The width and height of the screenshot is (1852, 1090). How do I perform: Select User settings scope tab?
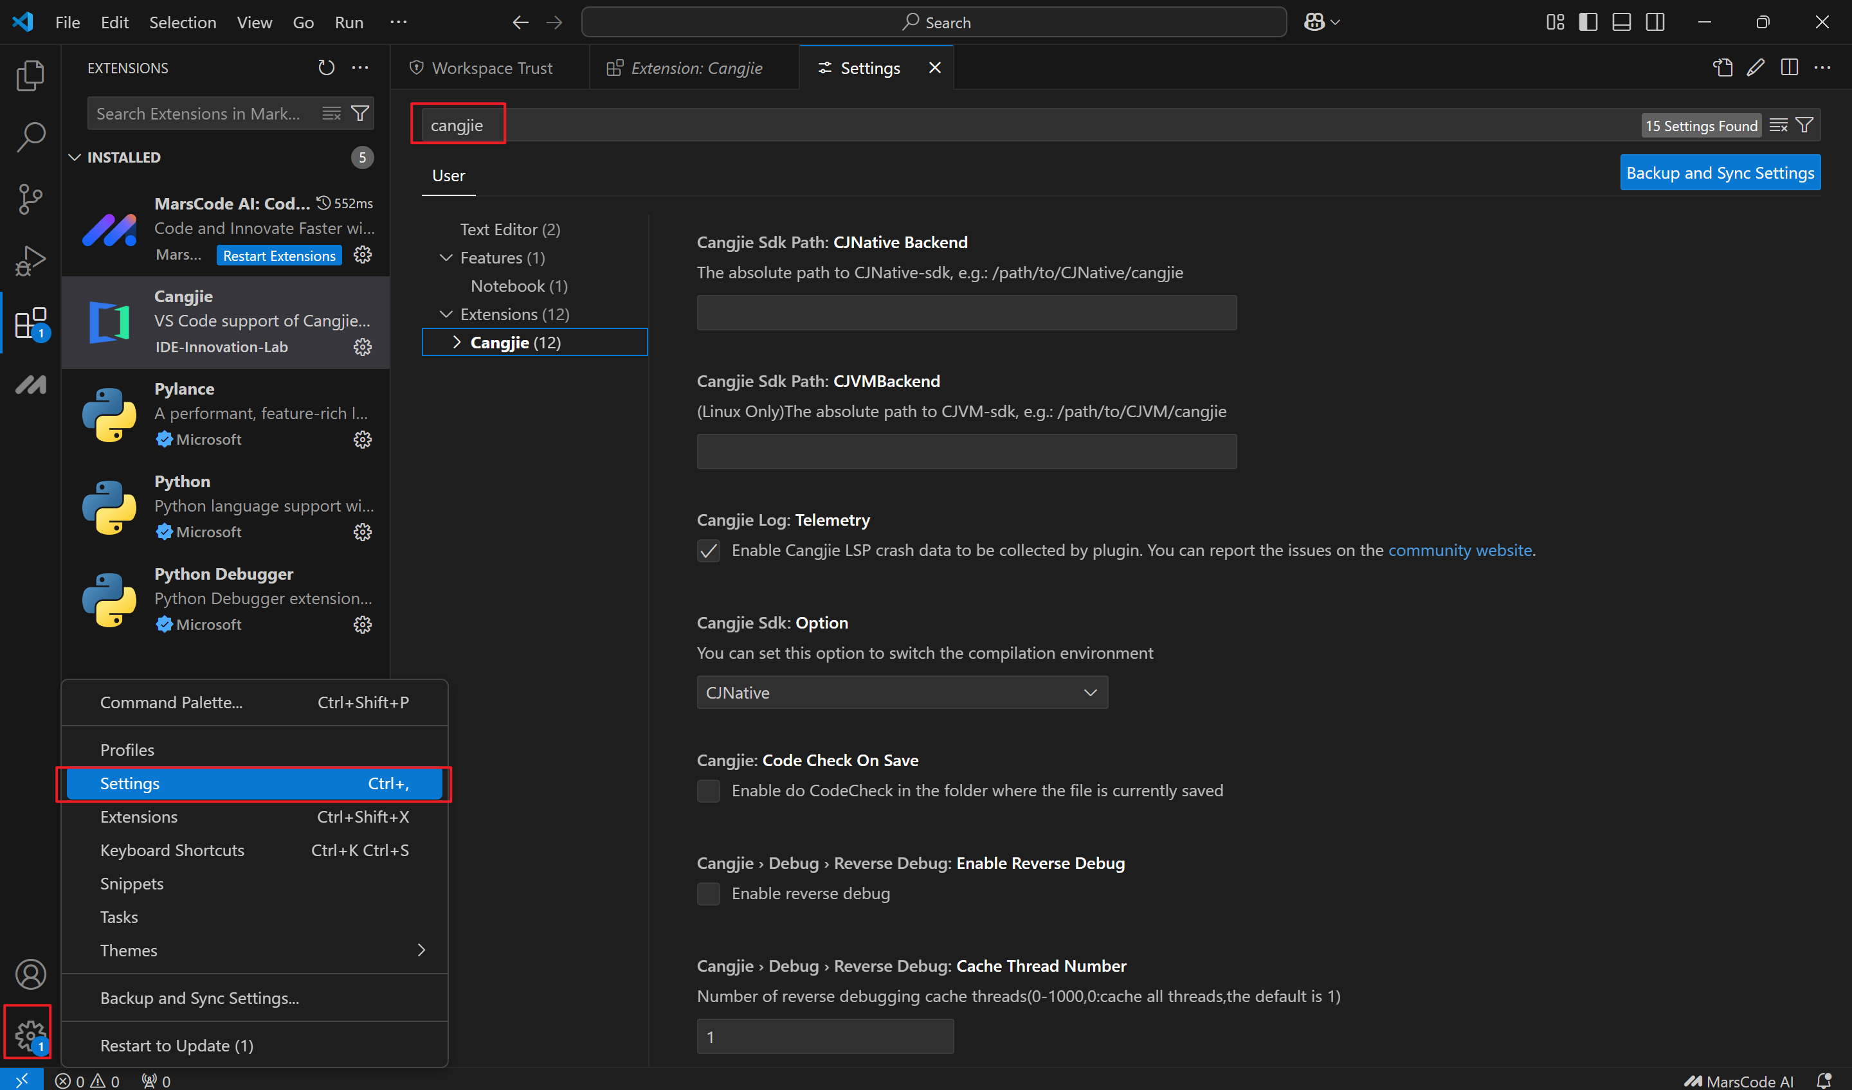pos(448,175)
